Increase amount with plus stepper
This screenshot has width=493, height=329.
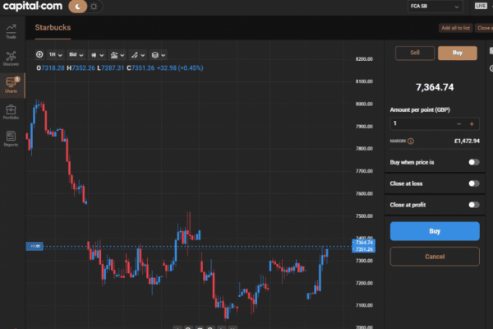click(x=472, y=124)
